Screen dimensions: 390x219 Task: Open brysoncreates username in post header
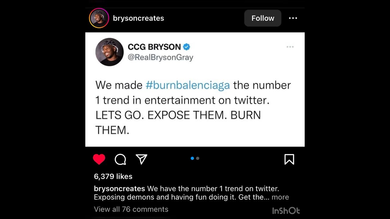[138, 18]
